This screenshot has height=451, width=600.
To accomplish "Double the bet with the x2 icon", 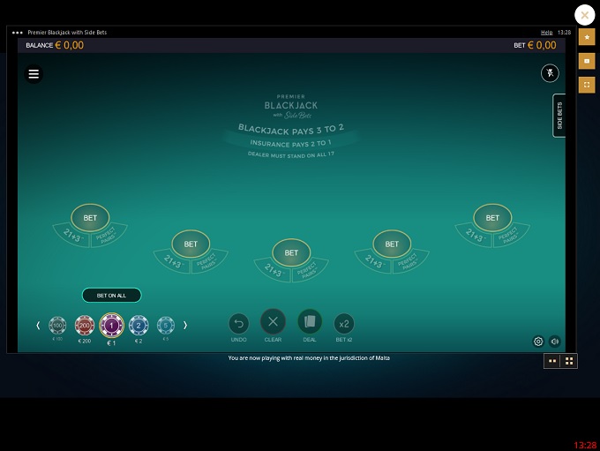I will pos(344,323).
